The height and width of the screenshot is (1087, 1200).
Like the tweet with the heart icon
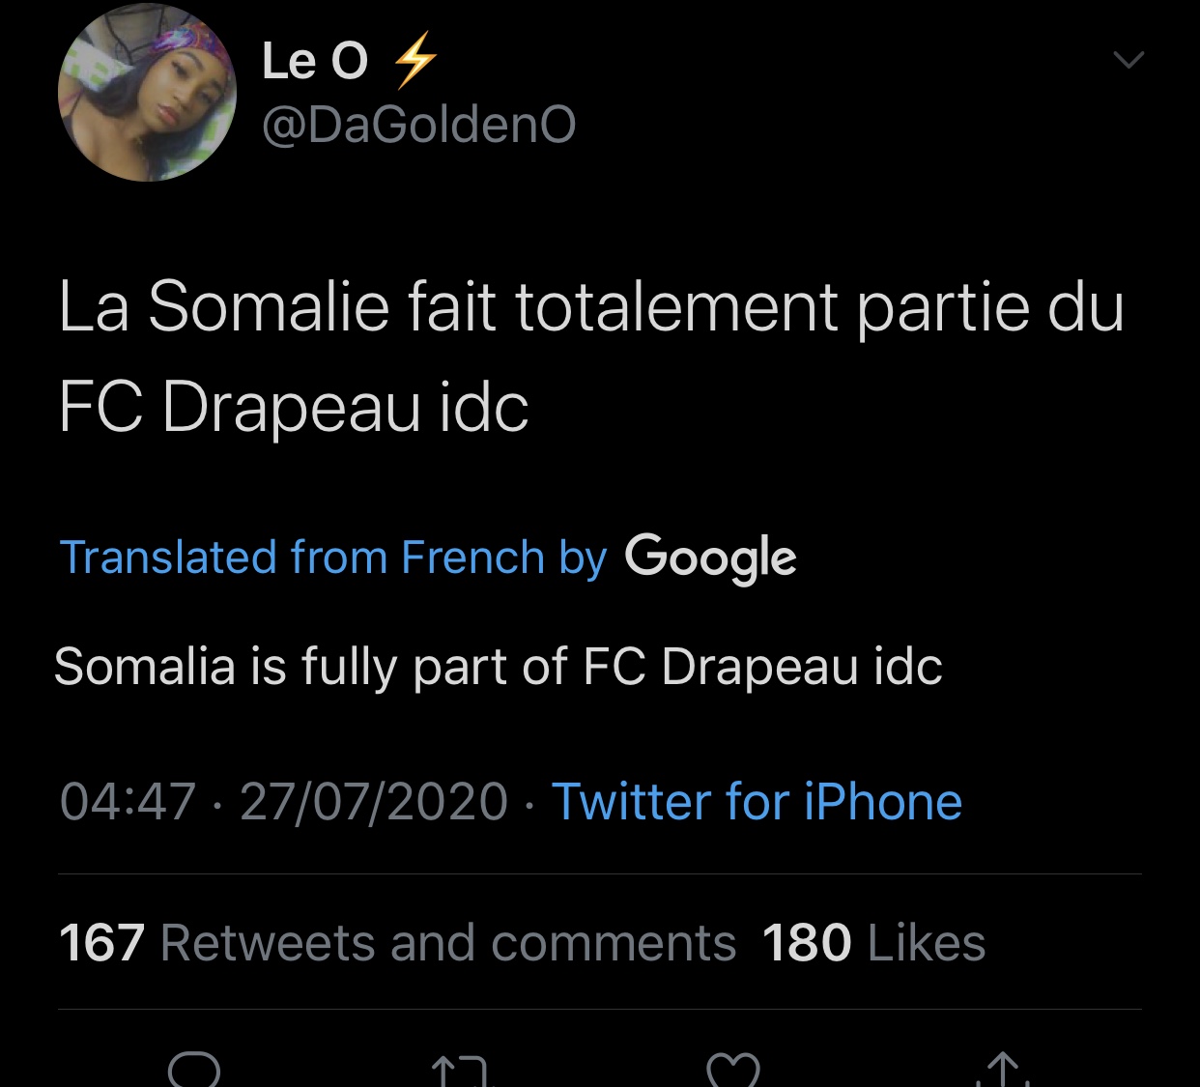coord(733,1071)
